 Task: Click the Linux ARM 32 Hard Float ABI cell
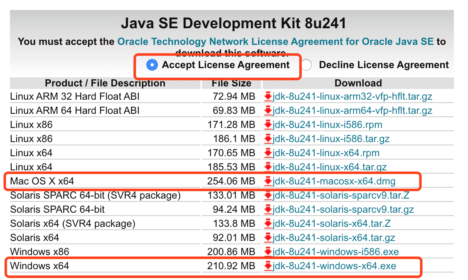coord(105,96)
